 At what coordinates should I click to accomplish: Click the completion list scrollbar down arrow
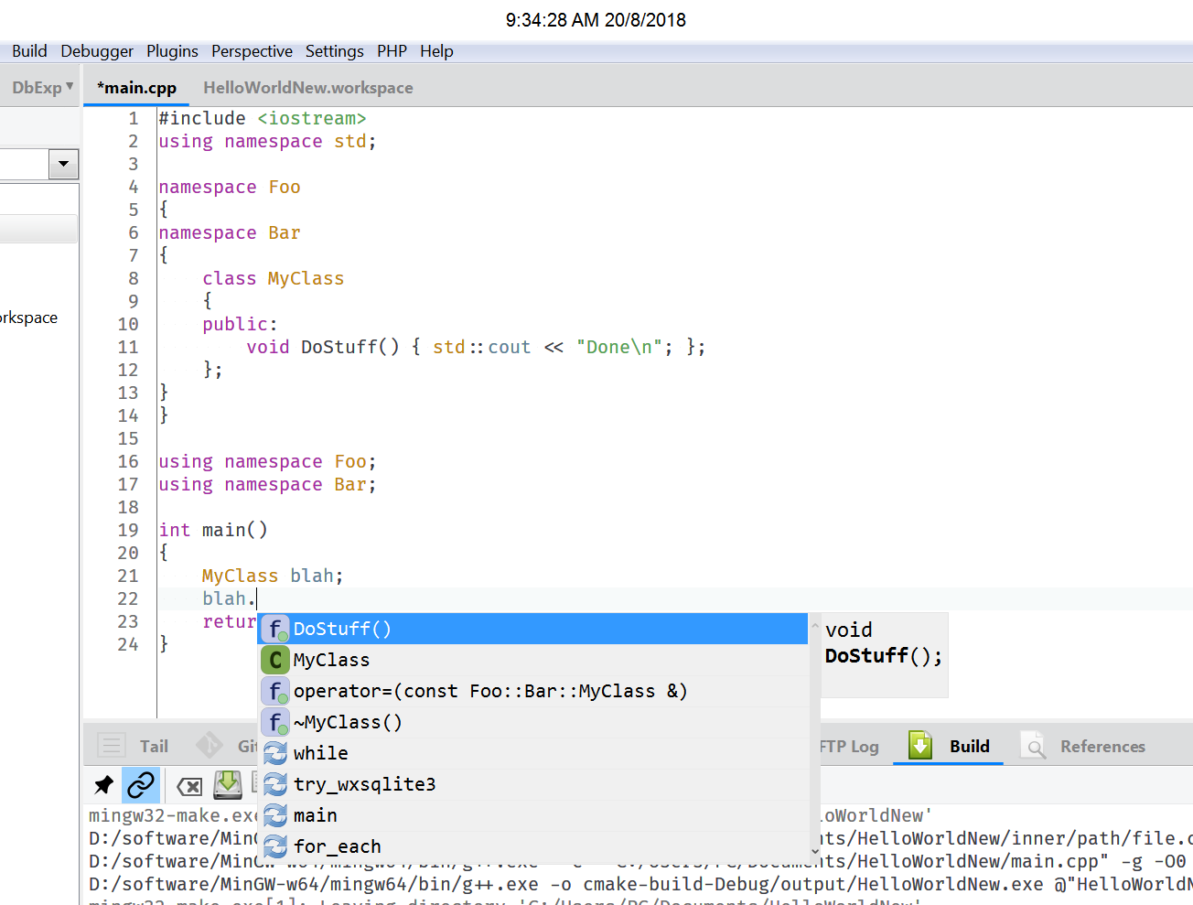coord(814,851)
